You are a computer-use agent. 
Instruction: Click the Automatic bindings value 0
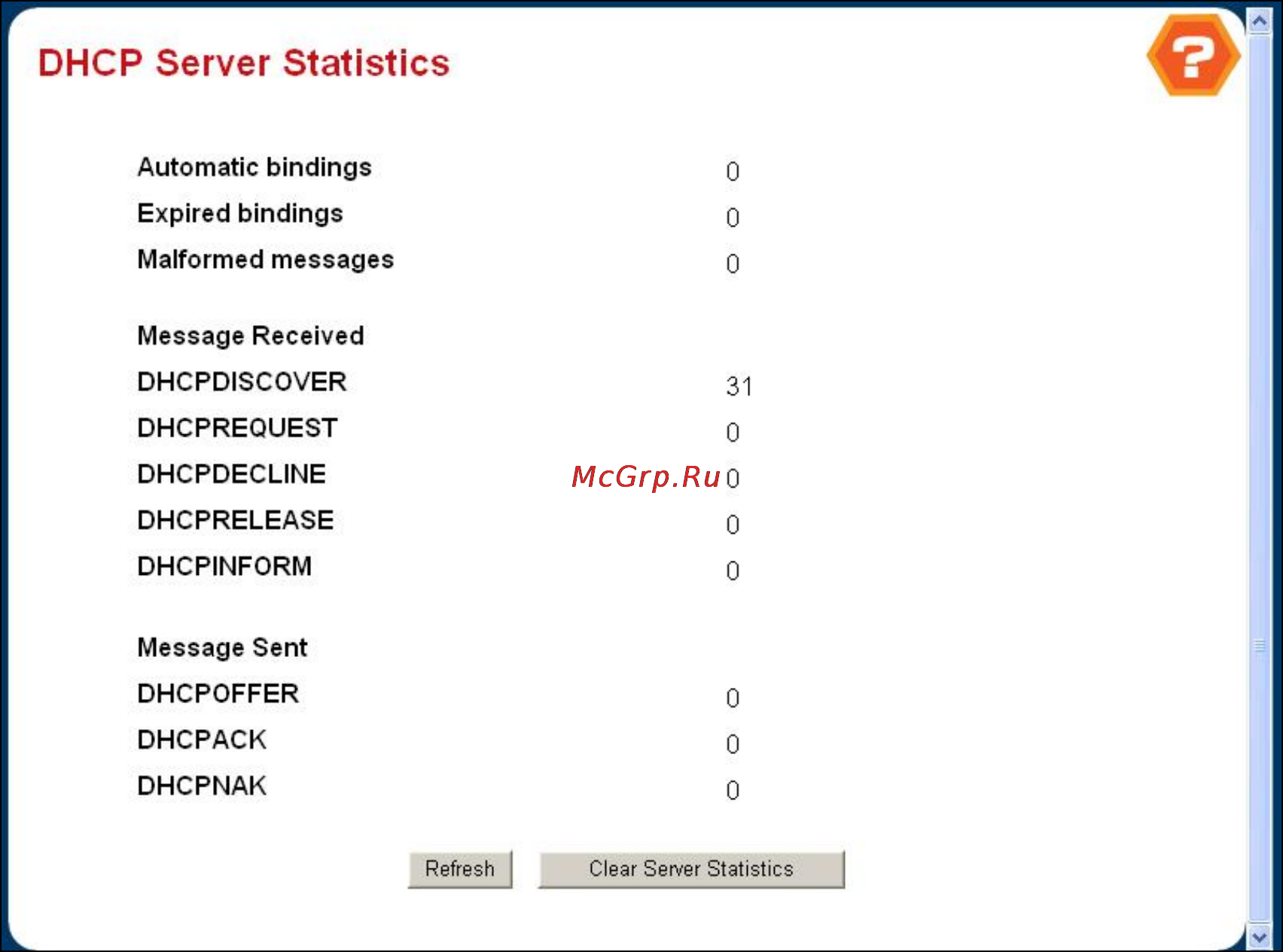click(733, 172)
